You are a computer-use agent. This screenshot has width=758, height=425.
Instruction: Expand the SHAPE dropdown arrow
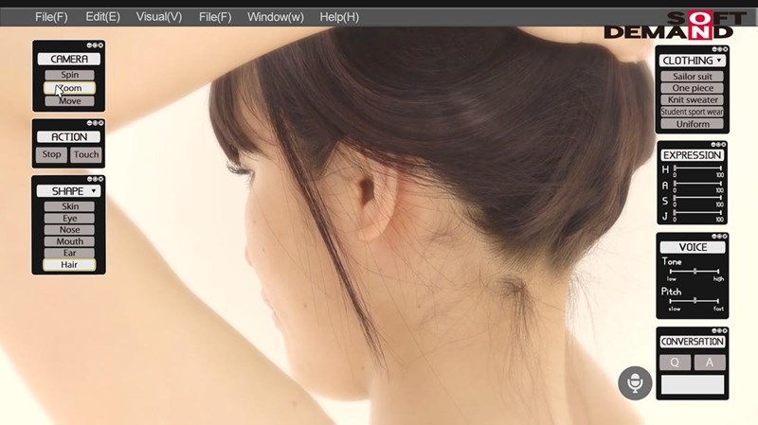click(94, 191)
